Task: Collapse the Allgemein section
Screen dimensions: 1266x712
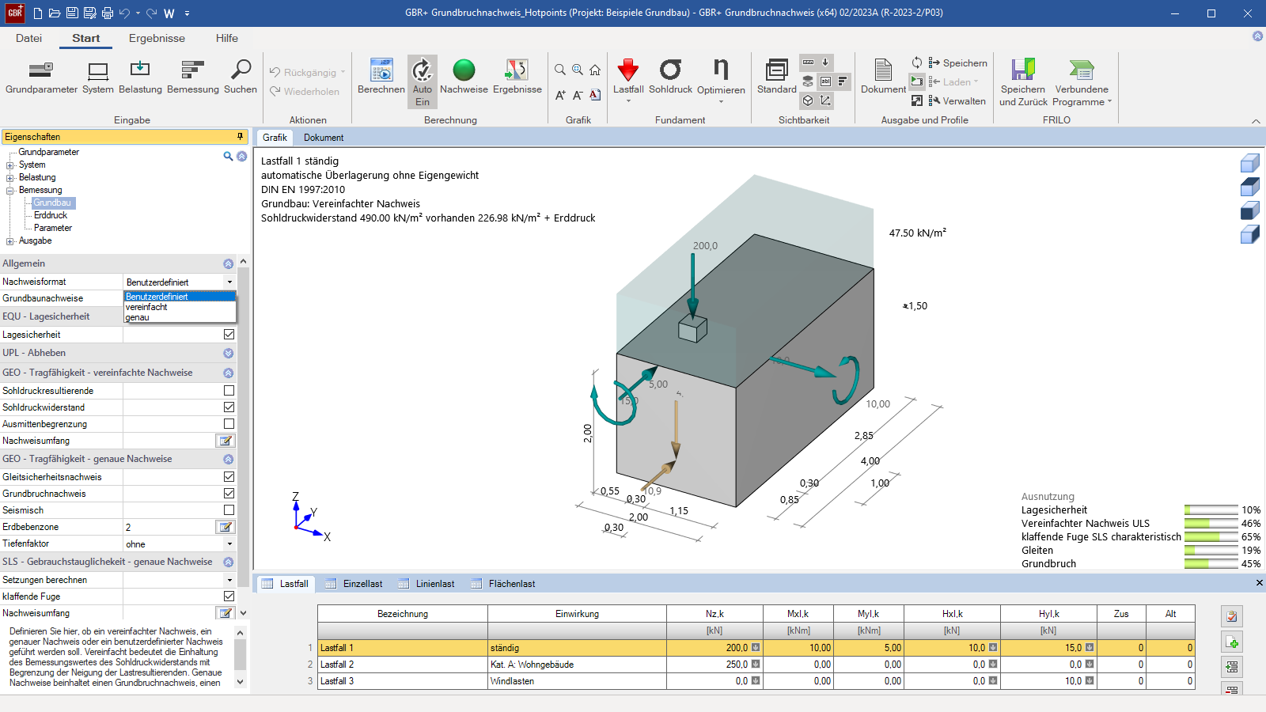Action: pos(228,263)
